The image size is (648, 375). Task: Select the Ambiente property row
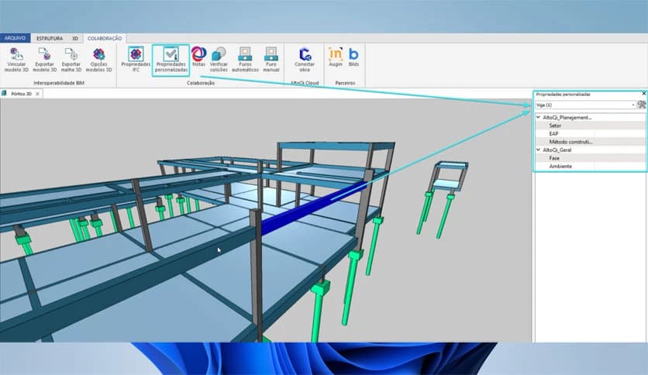click(x=591, y=166)
